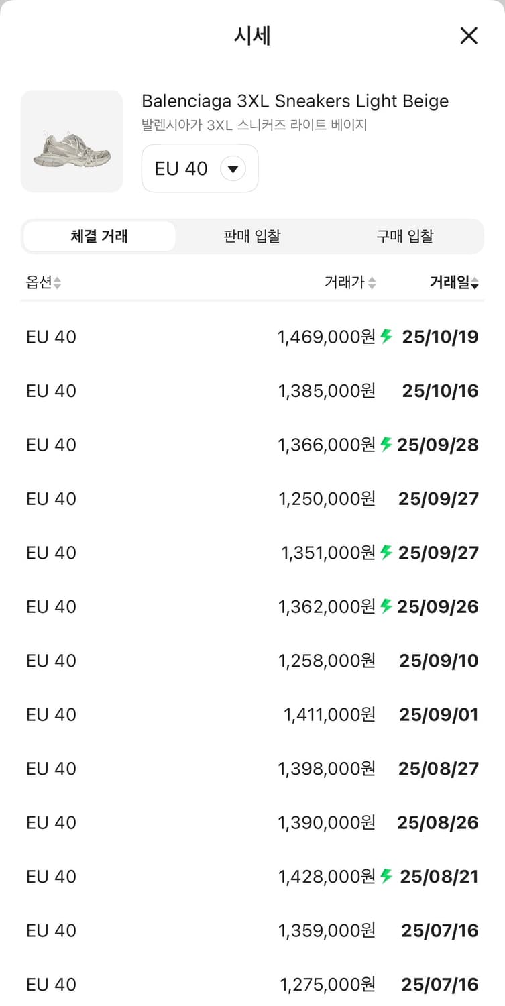Click lightning icon on the 1,351,000원 row
Screen dimensions: 505x1006
click(x=386, y=552)
